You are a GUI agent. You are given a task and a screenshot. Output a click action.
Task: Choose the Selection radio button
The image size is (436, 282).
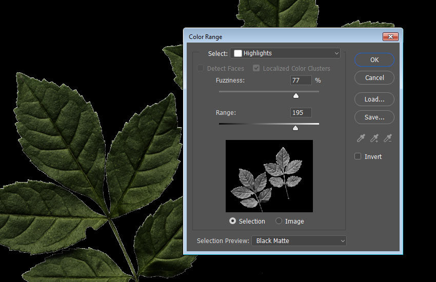pyautogui.click(x=232, y=221)
